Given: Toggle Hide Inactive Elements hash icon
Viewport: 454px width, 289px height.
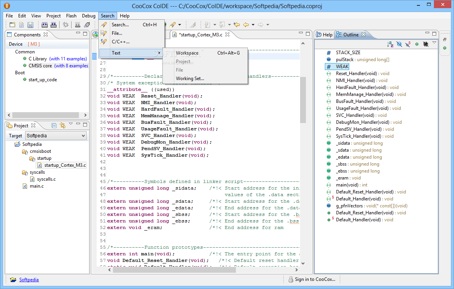Looking at the screenshot, I should click(426, 44).
